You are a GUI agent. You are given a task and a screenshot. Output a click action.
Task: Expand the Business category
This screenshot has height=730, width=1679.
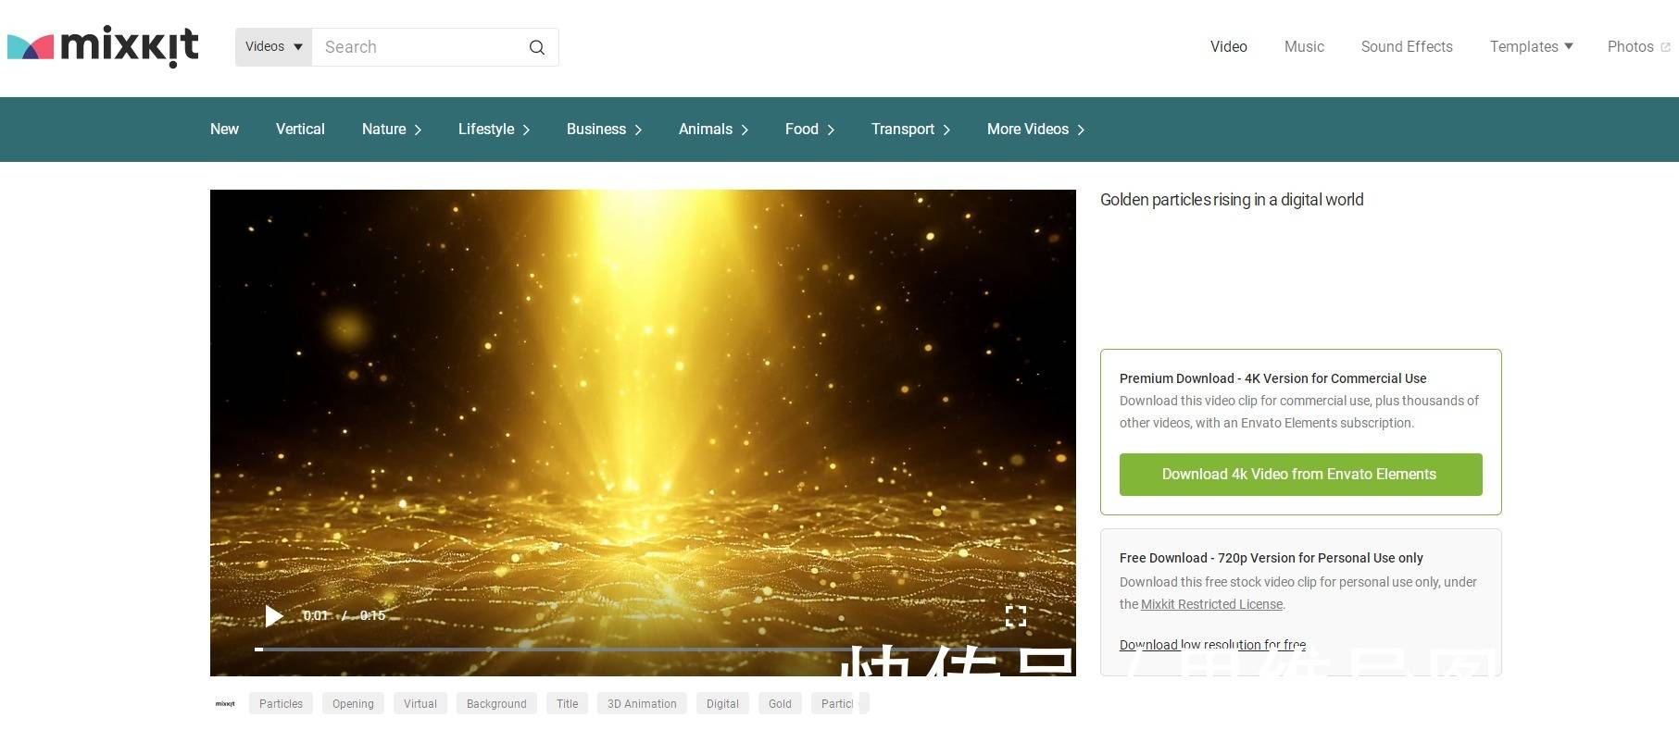[x=604, y=130]
